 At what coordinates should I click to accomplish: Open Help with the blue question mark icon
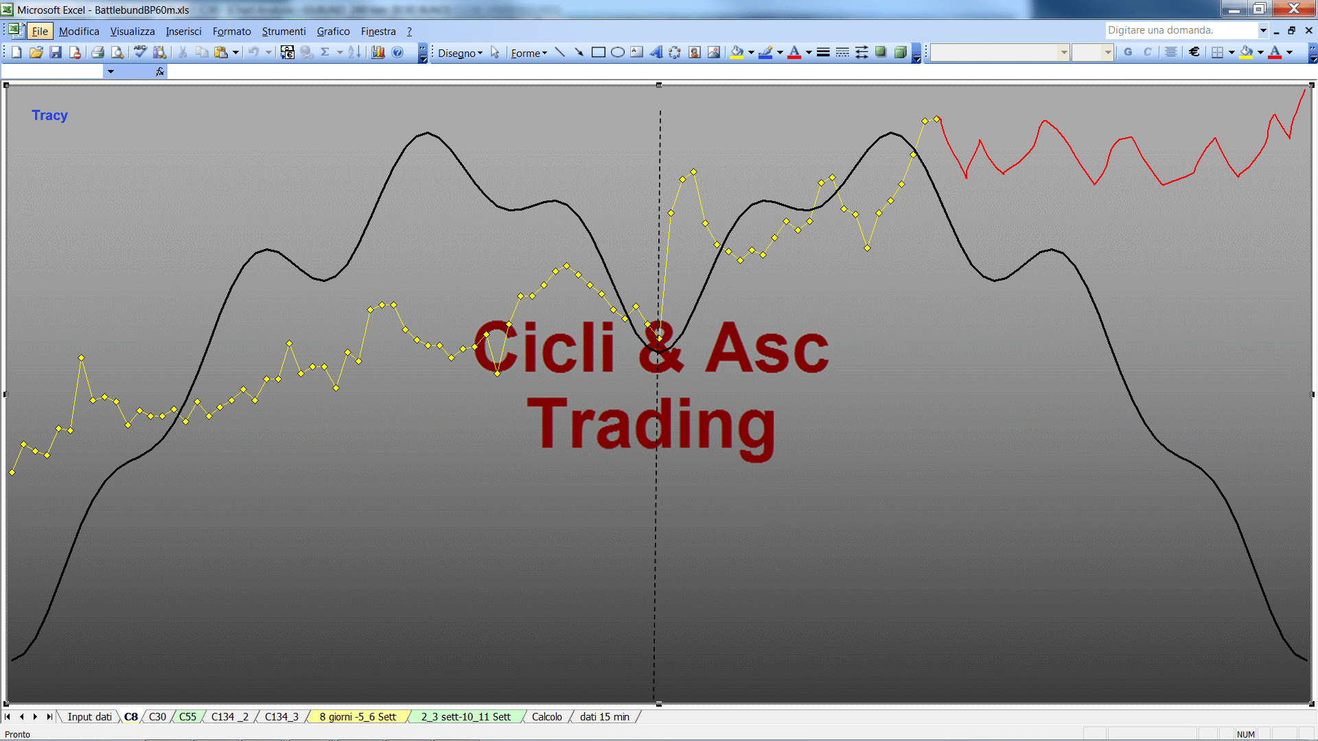click(x=397, y=52)
